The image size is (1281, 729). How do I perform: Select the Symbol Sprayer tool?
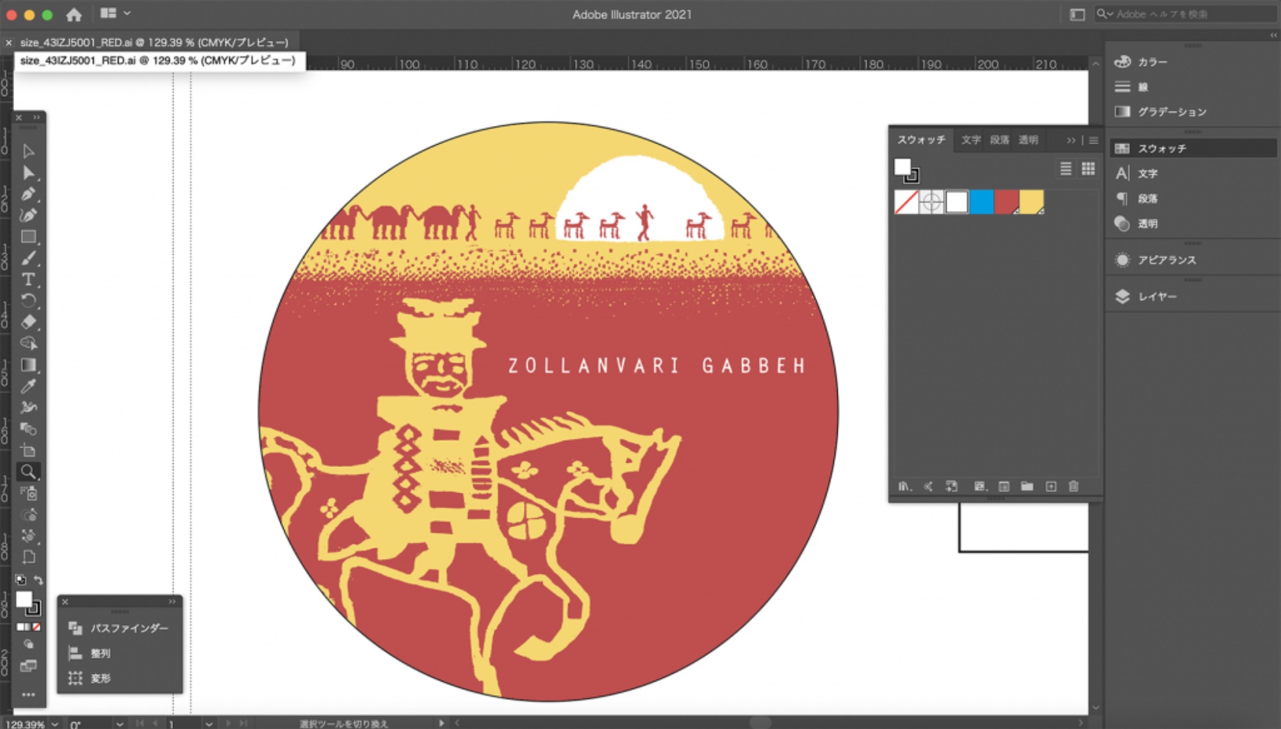tap(28, 493)
